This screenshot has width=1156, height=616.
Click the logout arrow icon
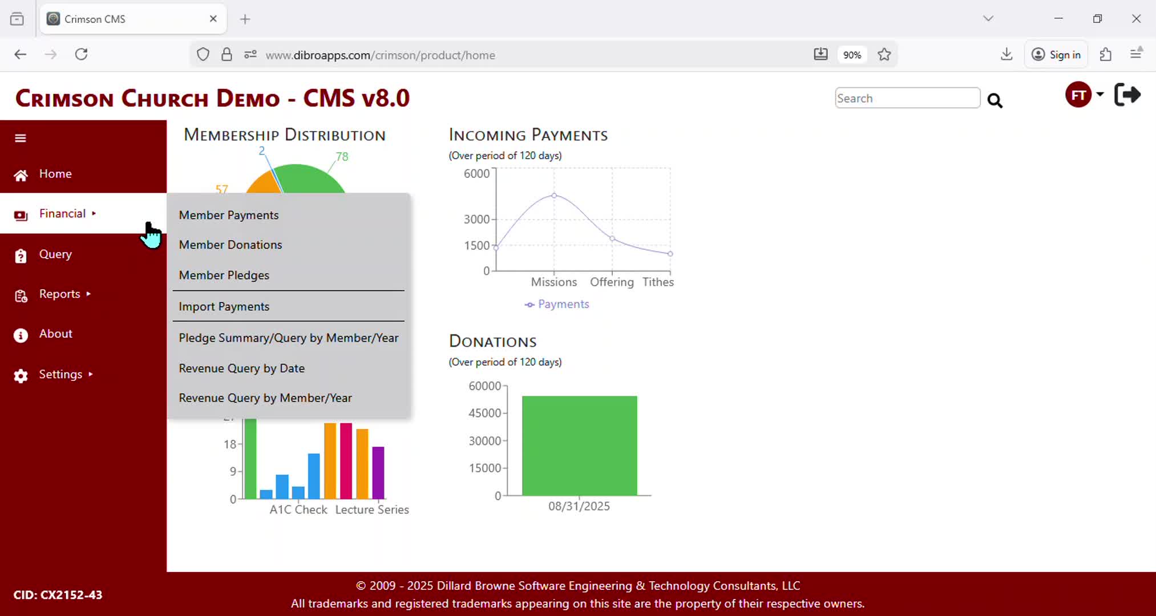[x=1127, y=95]
